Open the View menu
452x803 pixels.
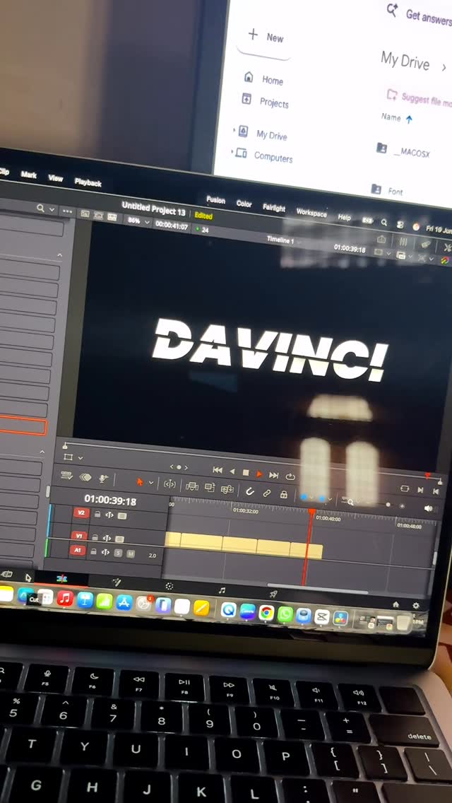(x=55, y=178)
